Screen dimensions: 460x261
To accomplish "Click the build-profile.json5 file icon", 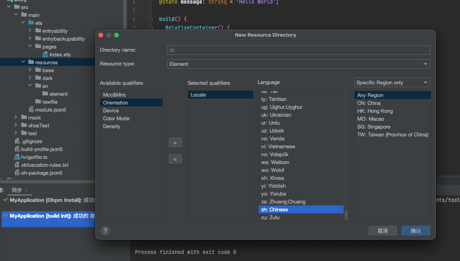I will coord(17,149).
